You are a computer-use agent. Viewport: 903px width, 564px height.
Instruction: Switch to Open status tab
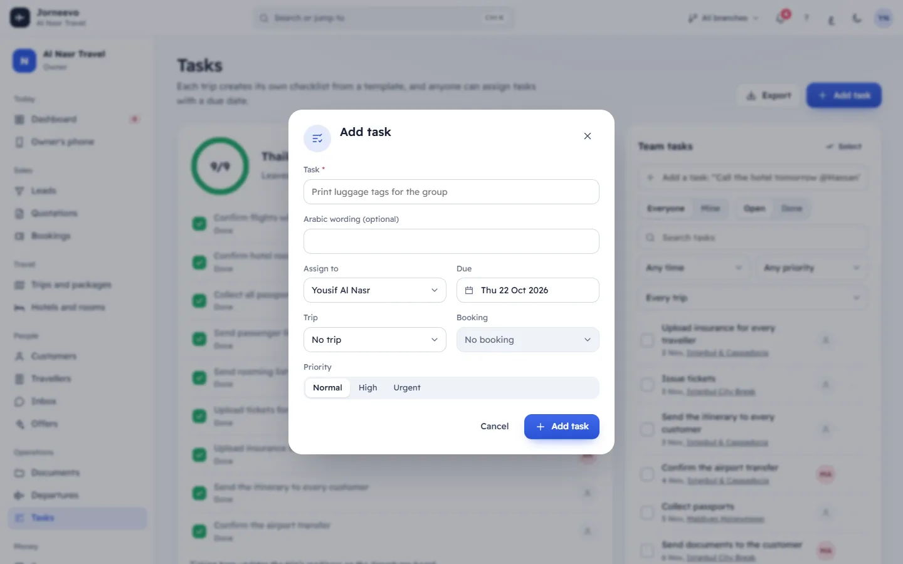[x=754, y=208]
